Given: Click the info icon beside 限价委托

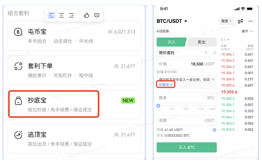Looking at the screenshot, I should [214, 53].
